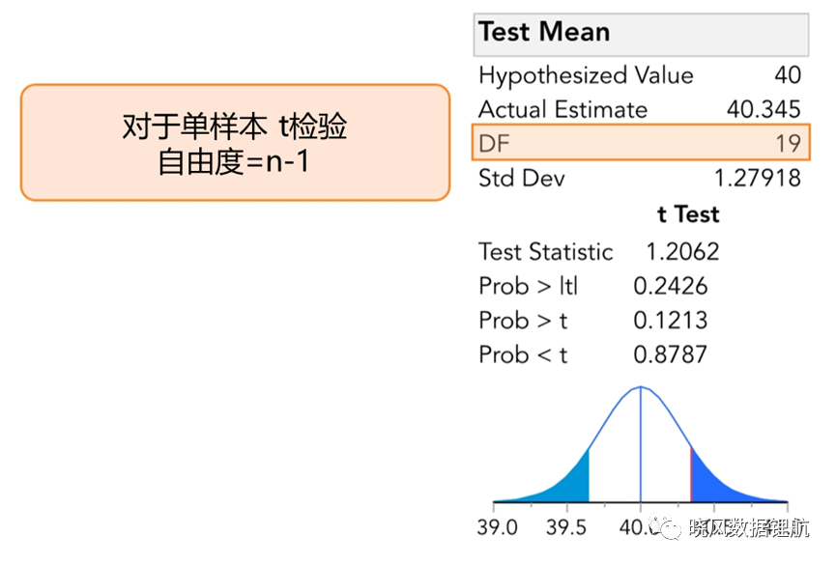This screenshot has height=564, width=836.
Task: Click the t Test column heading
Action: [688, 214]
